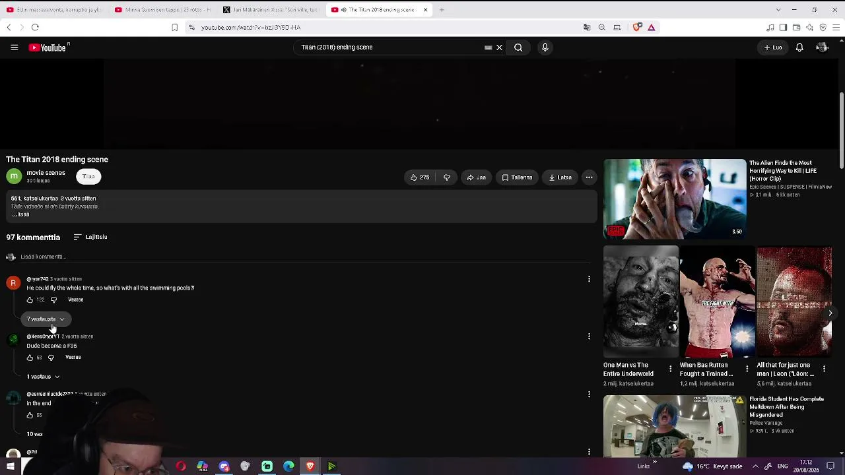
Task: Close The Titan 2018 ending scene tab
Action: (x=425, y=10)
